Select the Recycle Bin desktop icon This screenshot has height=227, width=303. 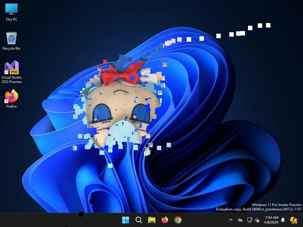pos(12,41)
